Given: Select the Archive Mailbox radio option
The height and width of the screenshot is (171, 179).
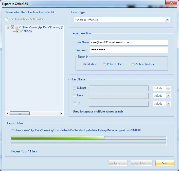Looking at the screenshot, I should tap(133, 64).
